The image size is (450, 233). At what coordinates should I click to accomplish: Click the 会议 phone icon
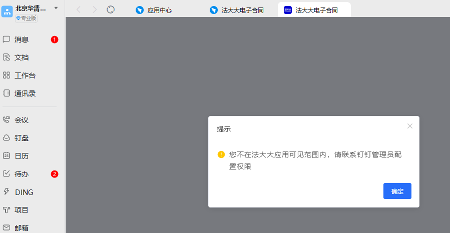(7, 119)
